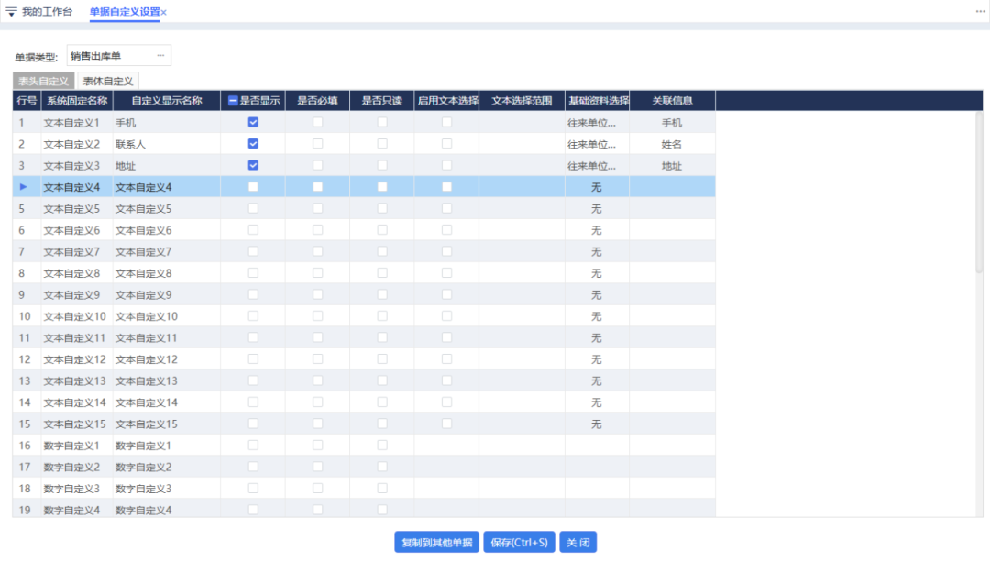
Task: Click 复制到其他单据 button
Action: tap(436, 542)
